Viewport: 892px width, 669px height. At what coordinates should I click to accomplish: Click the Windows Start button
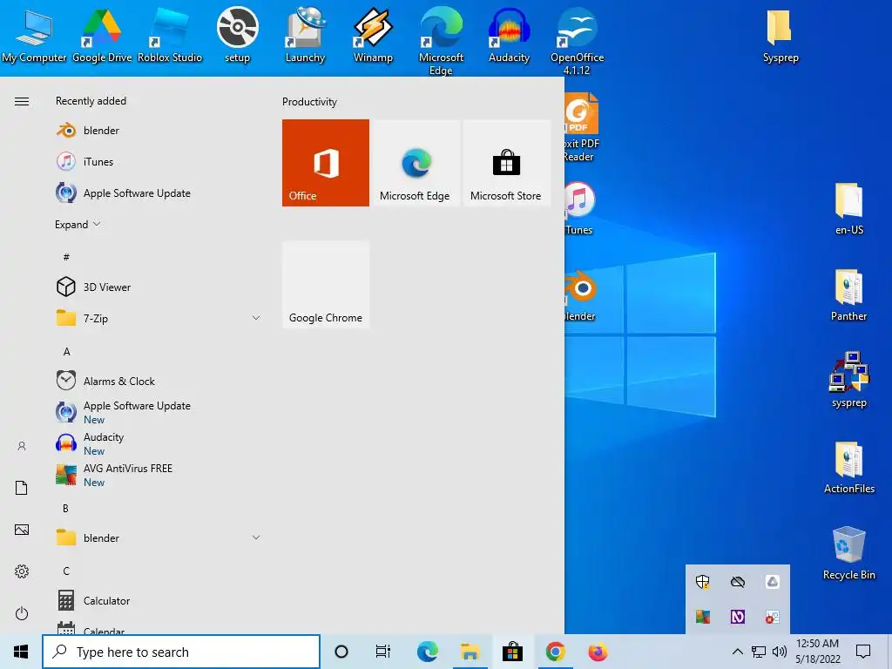coord(21,652)
